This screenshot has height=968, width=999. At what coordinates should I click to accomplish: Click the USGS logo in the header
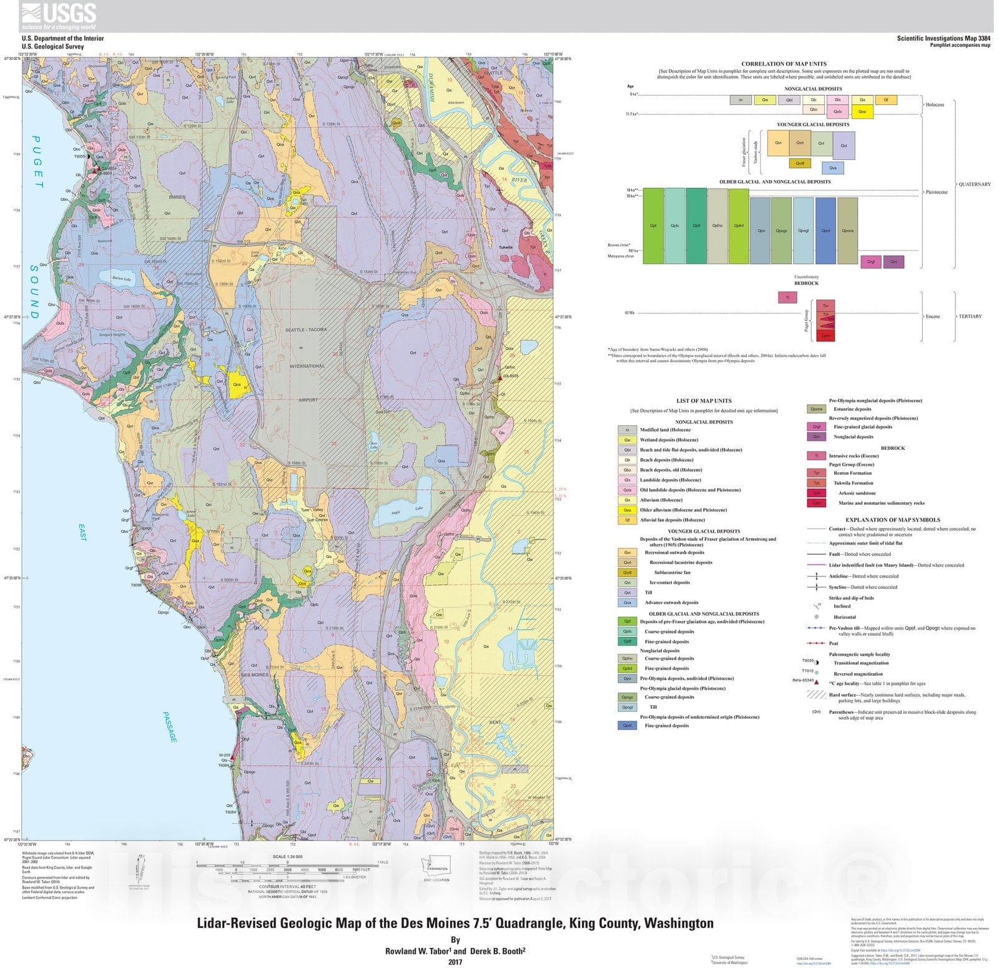(59, 16)
